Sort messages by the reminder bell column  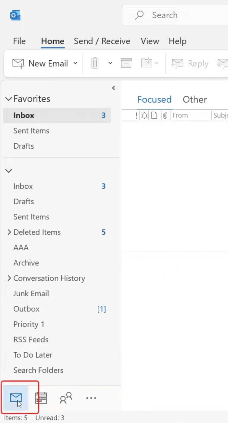point(144,115)
